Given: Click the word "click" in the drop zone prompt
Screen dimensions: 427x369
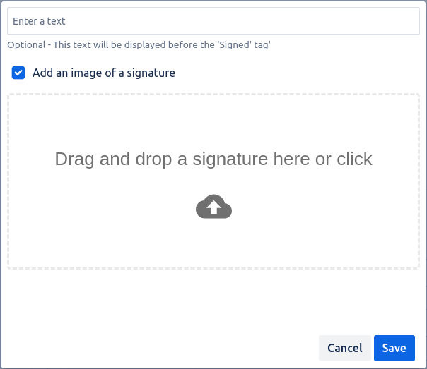Looking at the screenshot, I should coord(354,159).
